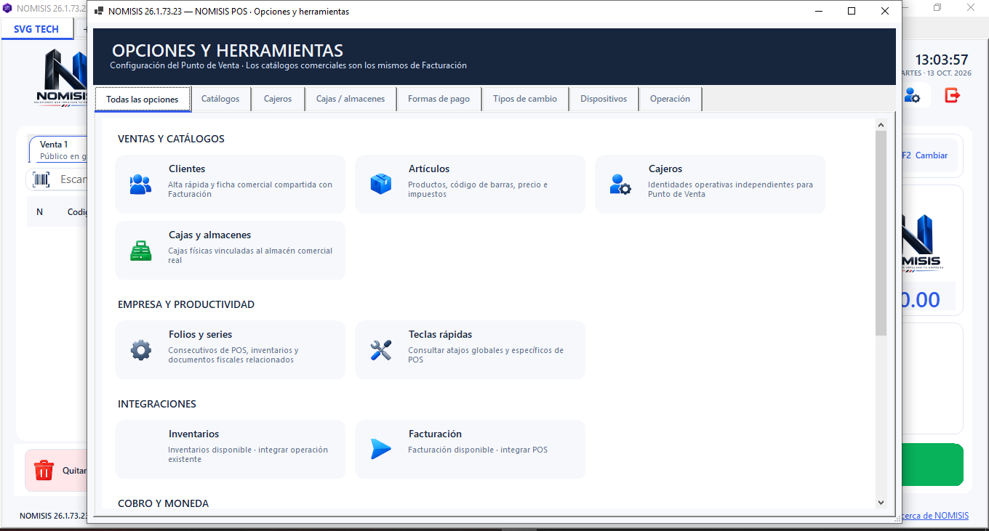
Task: Open the Catálogos tab
Action: coord(220,99)
